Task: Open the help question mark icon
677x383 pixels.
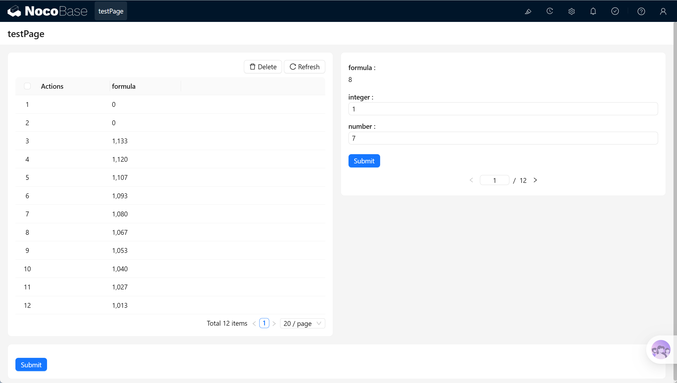Action: pos(641,11)
